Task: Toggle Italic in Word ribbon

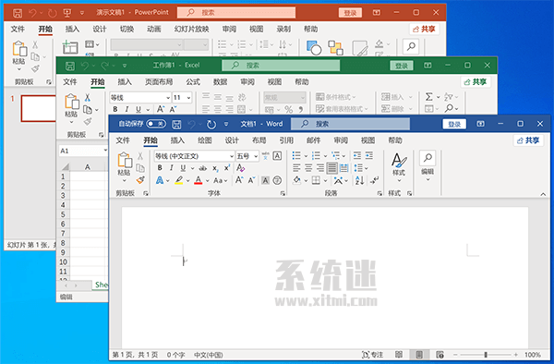Action: coord(172,168)
